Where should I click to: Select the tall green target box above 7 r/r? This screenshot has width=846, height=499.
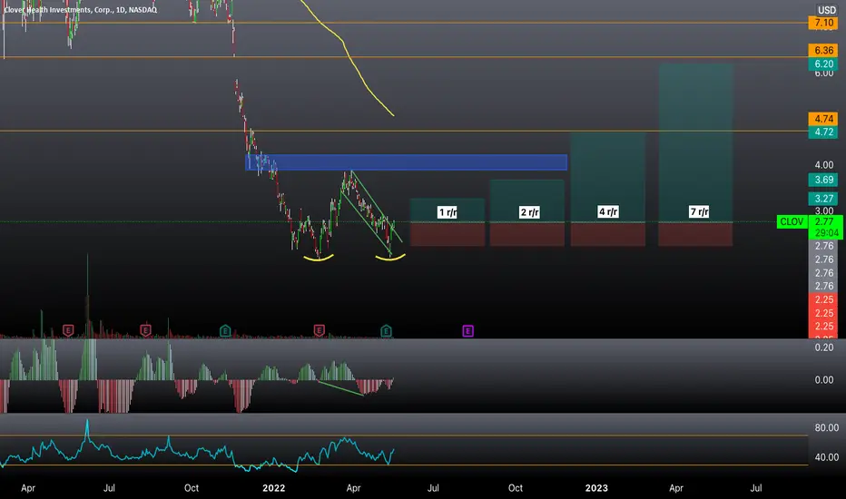[x=695, y=143]
